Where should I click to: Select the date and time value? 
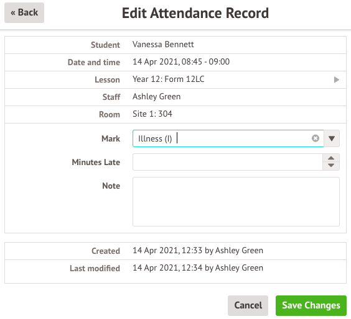click(x=181, y=62)
